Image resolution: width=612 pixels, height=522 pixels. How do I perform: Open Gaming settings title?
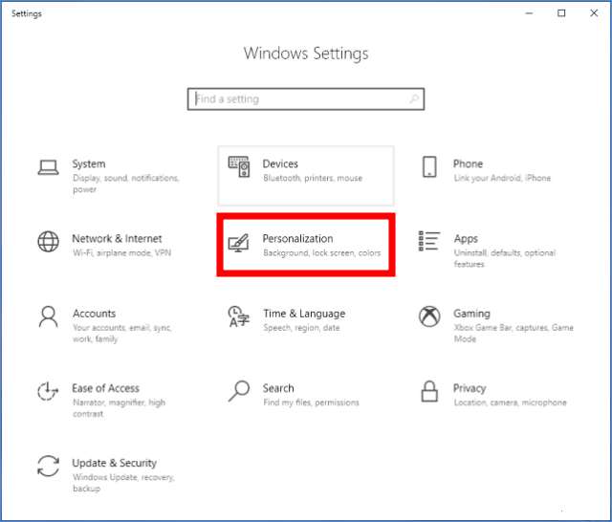(x=471, y=314)
